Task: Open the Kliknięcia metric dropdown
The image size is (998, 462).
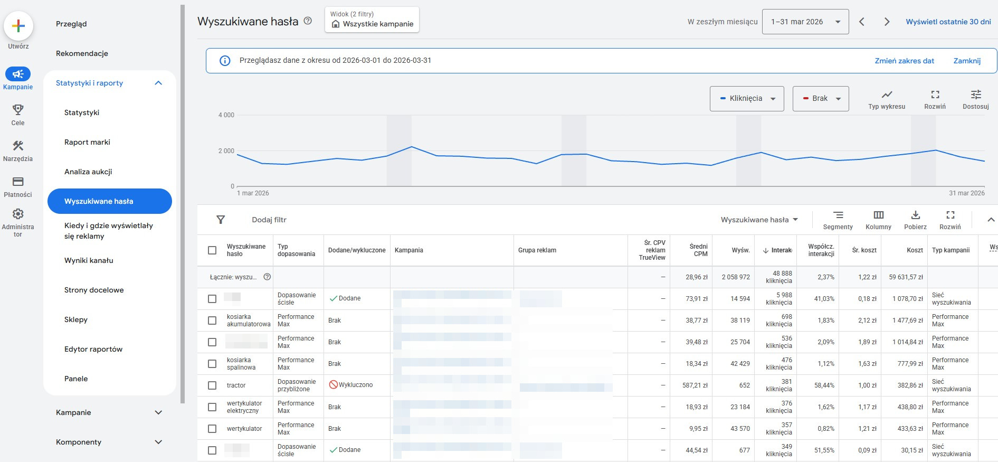Action: (x=746, y=99)
